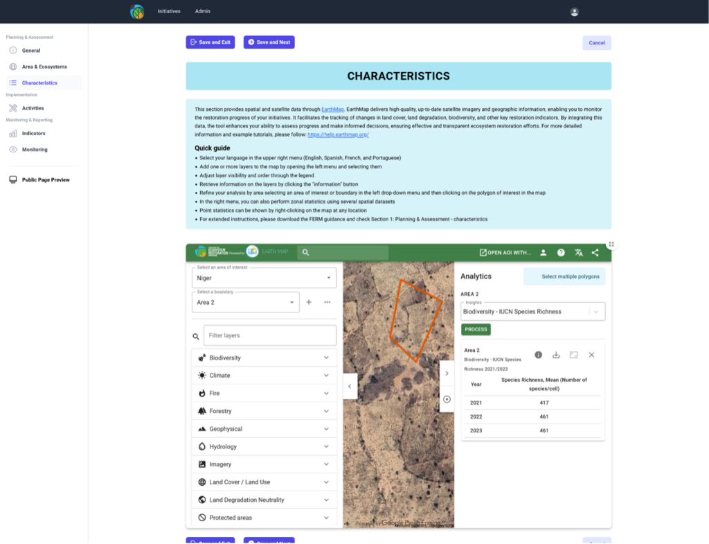Click the user profile avatar in top bar
The height and width of the screenshot is (544, 709).
(x=574, y=12)
